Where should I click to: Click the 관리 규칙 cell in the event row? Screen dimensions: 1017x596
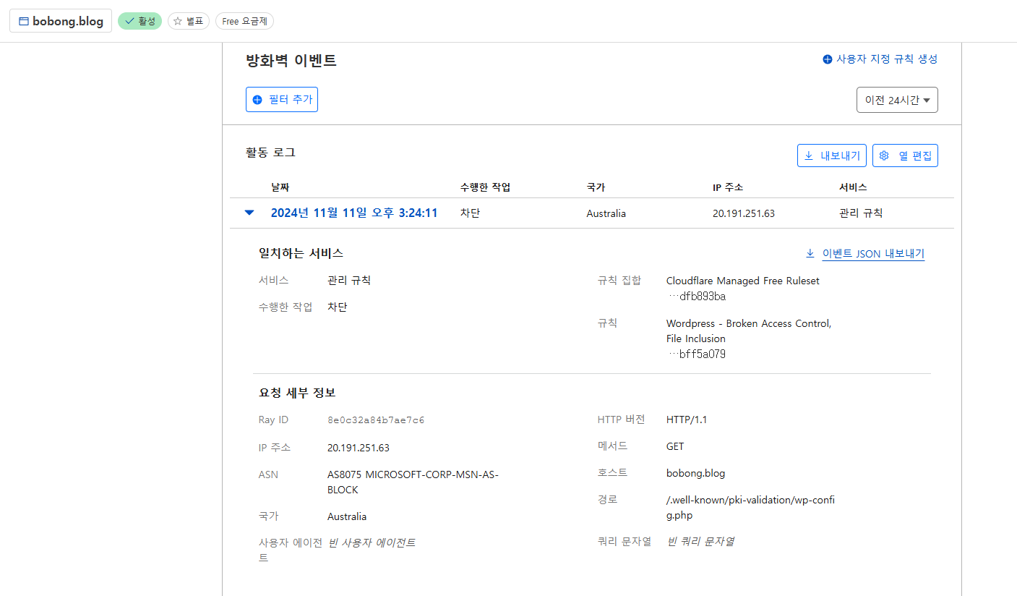point(861,213)
